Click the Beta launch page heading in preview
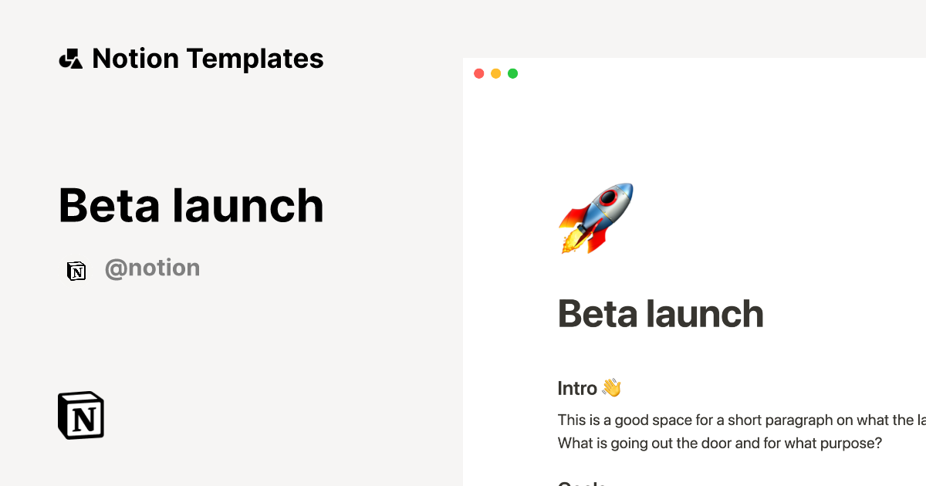This screenshot has height=486, width=926. tap(661, 314)
